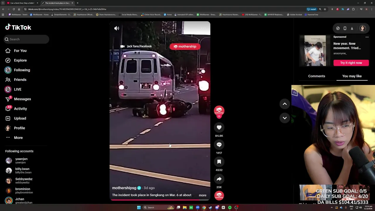Screen dimensions: 375x211
Task: Open Discord from the taskbar
Action: (x=217, y=207)
